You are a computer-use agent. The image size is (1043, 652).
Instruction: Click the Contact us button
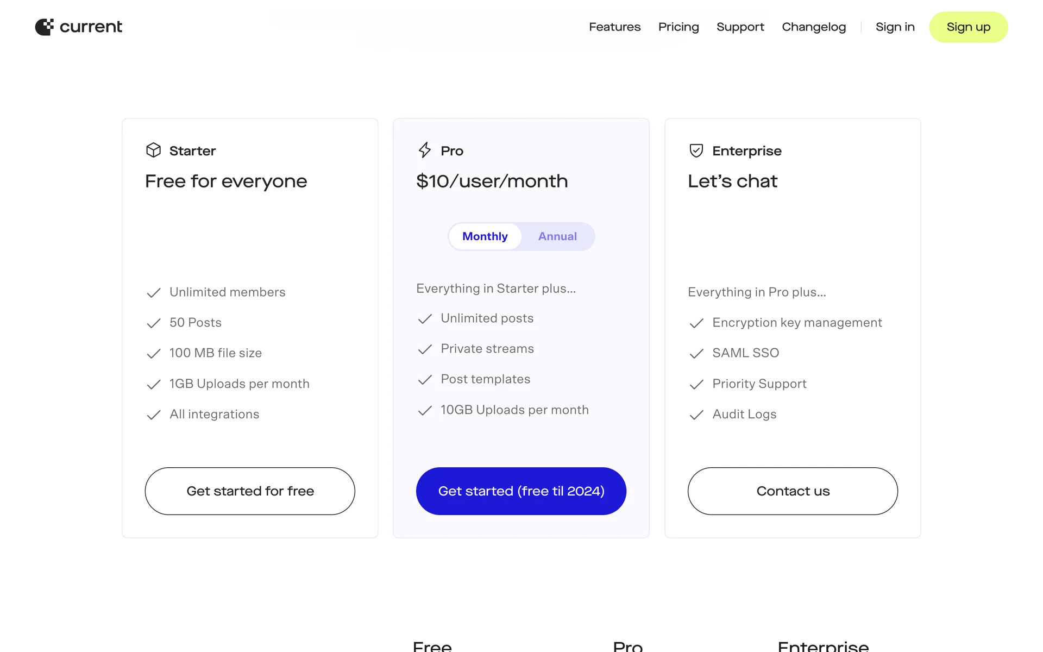(793, 491)
